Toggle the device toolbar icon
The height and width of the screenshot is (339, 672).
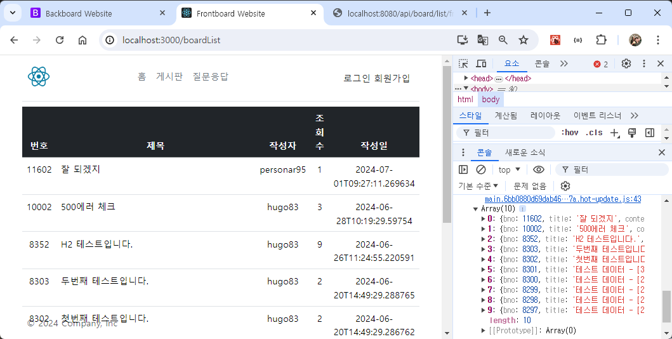coord(481,64)
